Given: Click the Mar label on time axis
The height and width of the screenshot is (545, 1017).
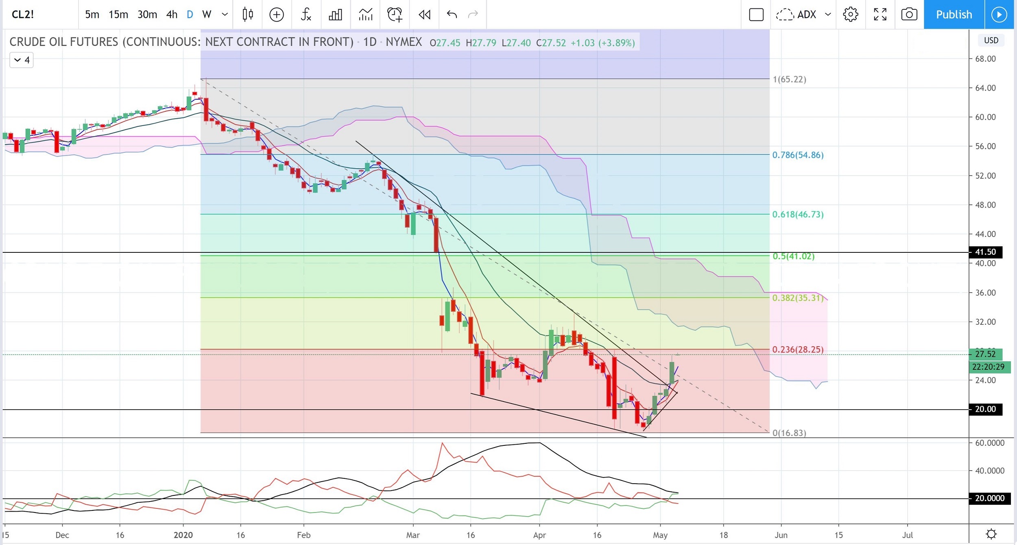Looking at the screenshot, I should 412,535.
